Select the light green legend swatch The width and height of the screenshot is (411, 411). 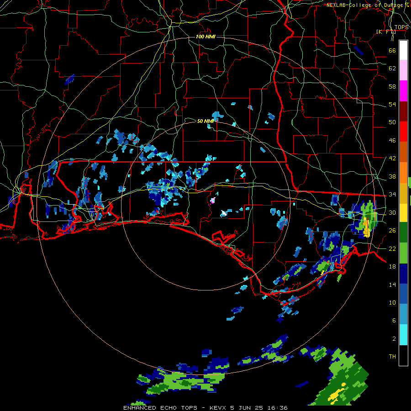pyautogui.click(x=403, y=253)
